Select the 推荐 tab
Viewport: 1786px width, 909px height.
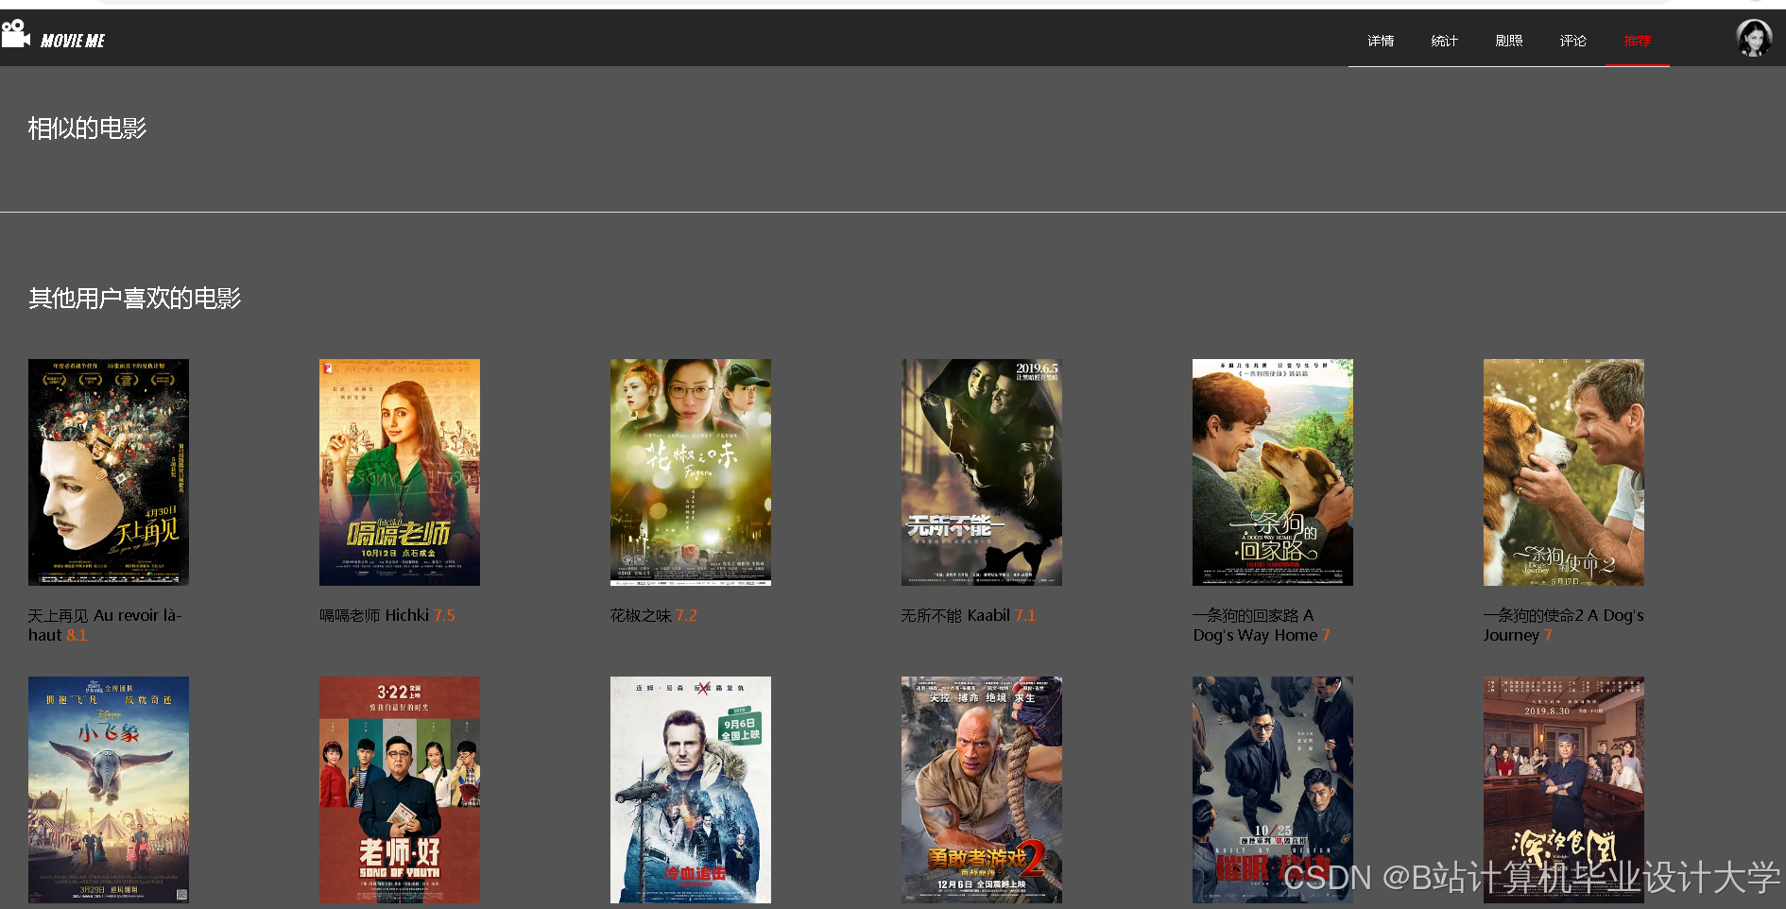pos(1638,41)
